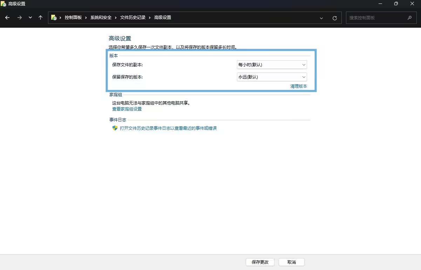Screen dimensions: 421x270
Task: Click the 取消 button
Action: pyautogui.click(x=291, y=262)
